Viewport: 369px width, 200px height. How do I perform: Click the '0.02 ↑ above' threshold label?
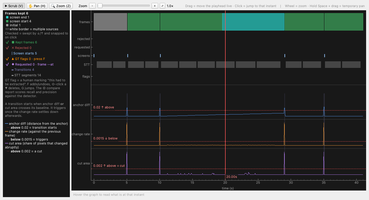[104, 107]
